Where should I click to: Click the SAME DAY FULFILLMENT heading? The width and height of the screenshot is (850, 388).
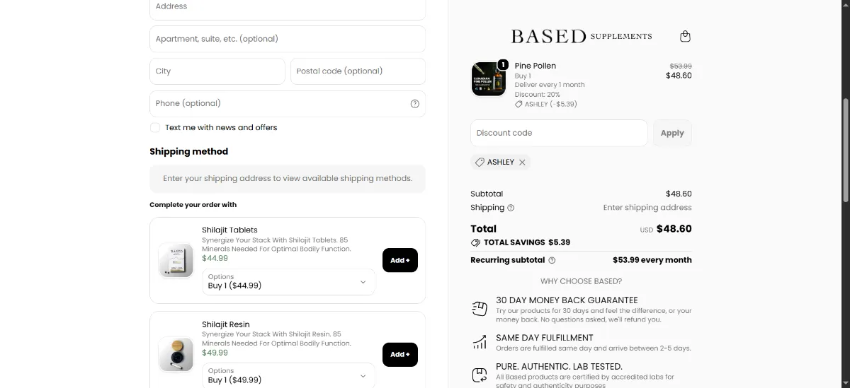(x=545, y=338)
